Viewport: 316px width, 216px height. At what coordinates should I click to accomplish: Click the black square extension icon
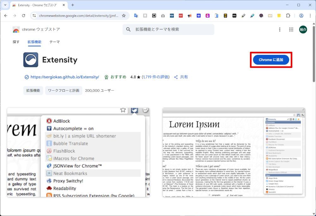pos(154,15)
